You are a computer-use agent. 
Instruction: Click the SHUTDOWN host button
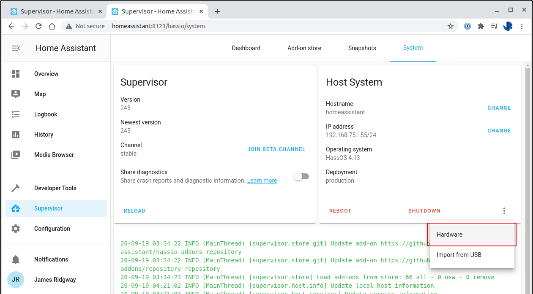424,211
